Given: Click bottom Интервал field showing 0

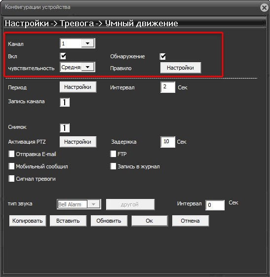Looking at the screenshot, I should pyautogui.click(x=215, y=205).
